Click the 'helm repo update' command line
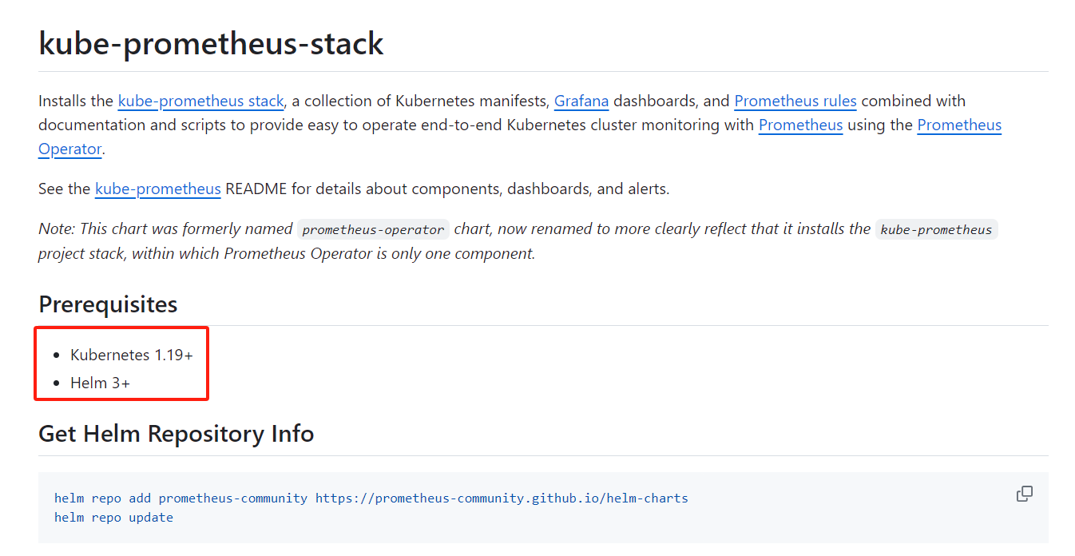The image size is (1075, 556). pos(113,518)
